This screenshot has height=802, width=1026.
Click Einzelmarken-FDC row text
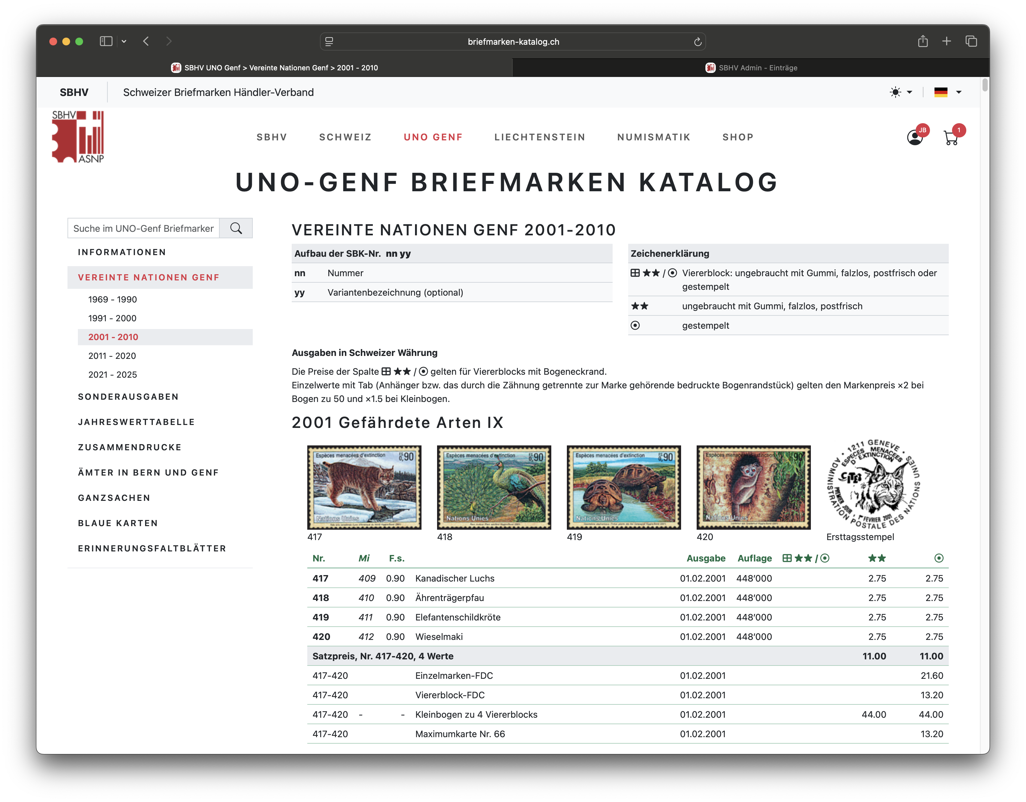[454, 676]
